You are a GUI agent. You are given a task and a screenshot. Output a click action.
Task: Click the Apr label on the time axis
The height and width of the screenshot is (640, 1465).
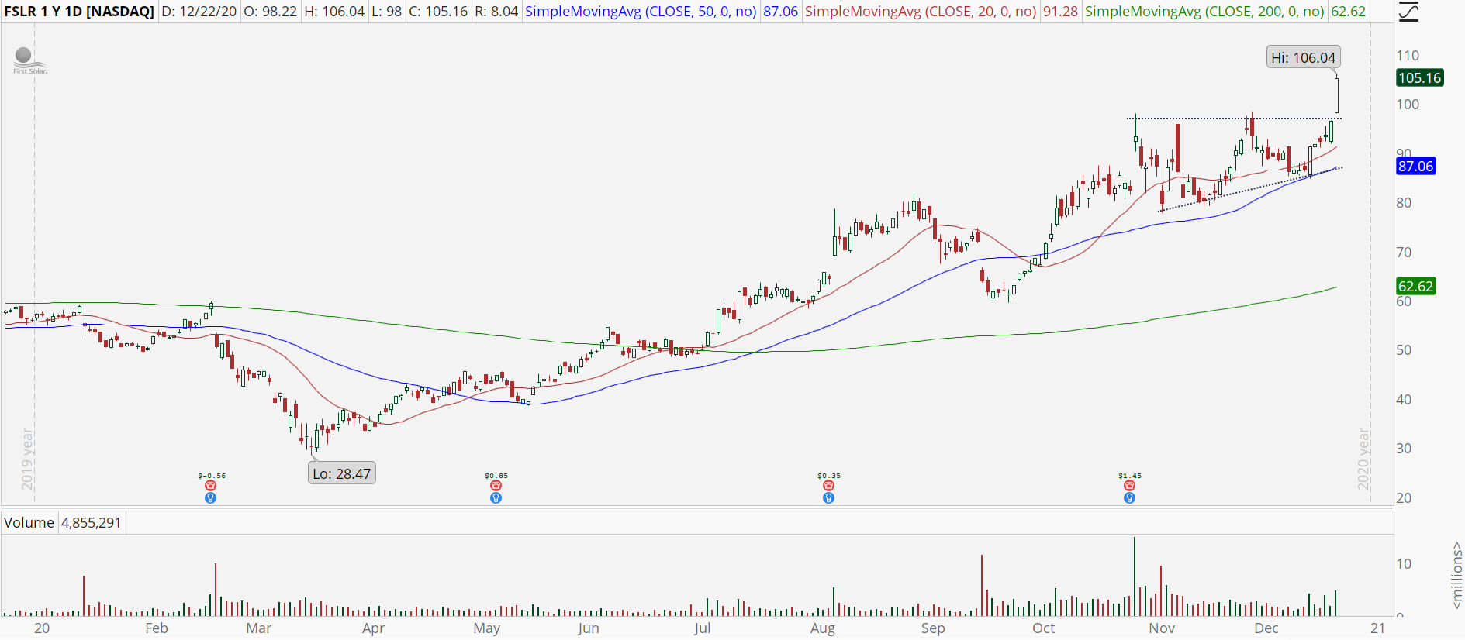tap(373, 628)
